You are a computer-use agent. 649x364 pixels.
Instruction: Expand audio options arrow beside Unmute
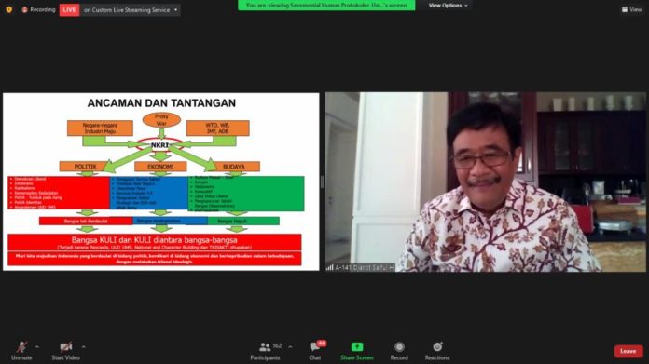click(37, 346)
